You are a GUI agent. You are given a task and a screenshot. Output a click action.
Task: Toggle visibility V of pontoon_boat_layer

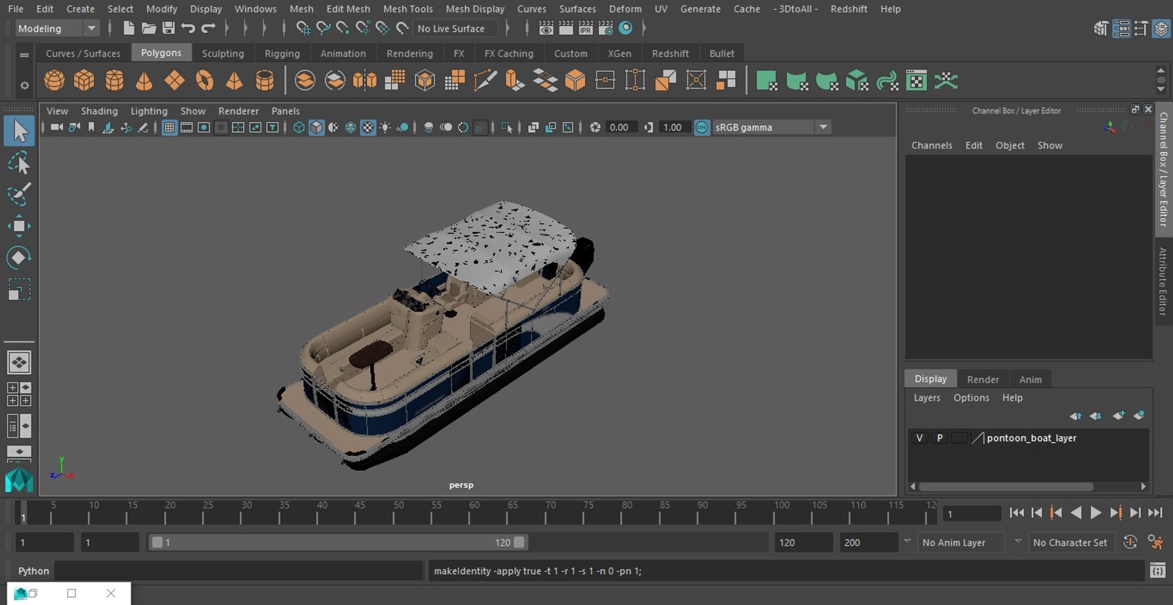click(x=919, y=438)
